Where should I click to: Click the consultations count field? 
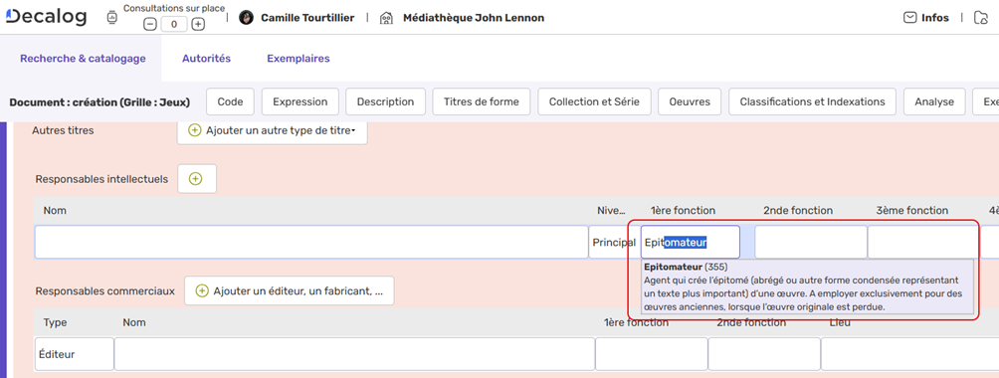[x=174, y=24]
